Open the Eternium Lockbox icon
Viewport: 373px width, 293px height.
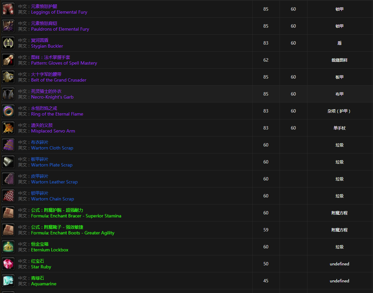click(8, 247)
